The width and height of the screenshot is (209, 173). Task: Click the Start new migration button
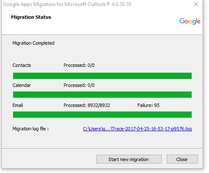[x=129, y=159]
